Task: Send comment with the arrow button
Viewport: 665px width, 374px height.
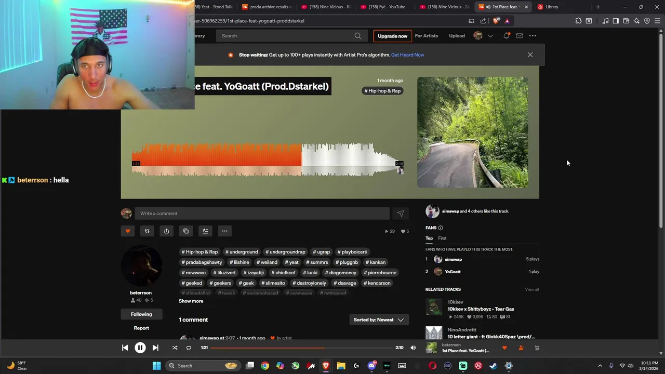Action: 400,213
